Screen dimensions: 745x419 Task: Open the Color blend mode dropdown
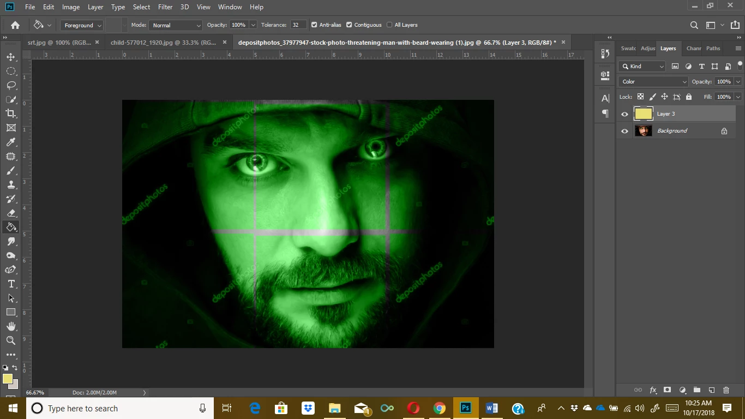pos(653,81)
